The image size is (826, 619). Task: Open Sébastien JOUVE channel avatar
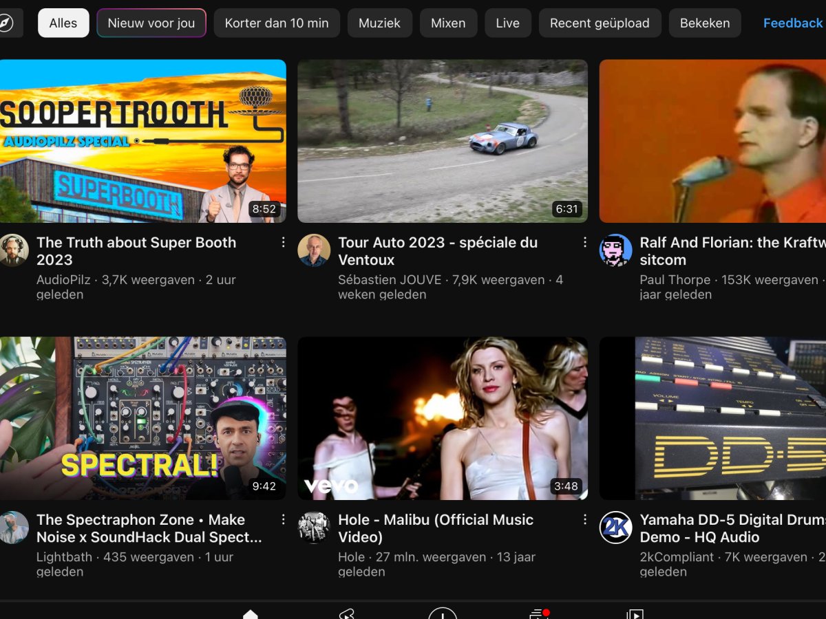(x=314, y=250)
